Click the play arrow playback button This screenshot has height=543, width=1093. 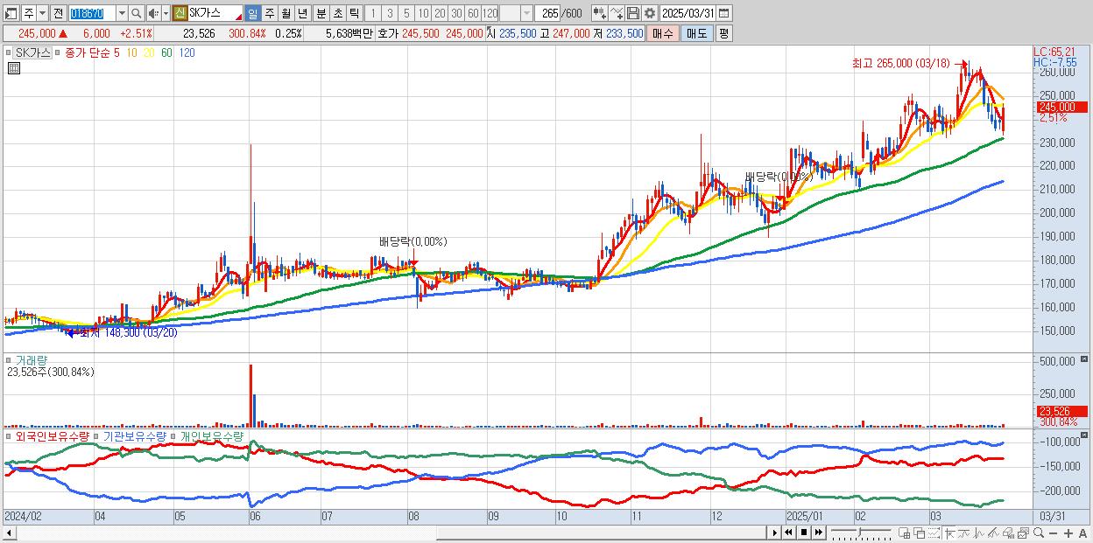tap(775, 533)
